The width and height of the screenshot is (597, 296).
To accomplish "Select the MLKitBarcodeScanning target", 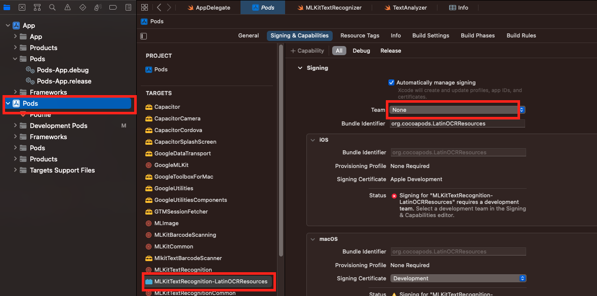I will click(x=181, y=235).
